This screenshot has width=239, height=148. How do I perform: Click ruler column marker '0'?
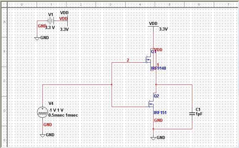coord(22,5)
